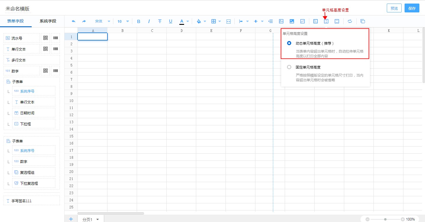The image size is (425, 222).
Task: Open the font size 10 dropdown
Action: [123, 21]
